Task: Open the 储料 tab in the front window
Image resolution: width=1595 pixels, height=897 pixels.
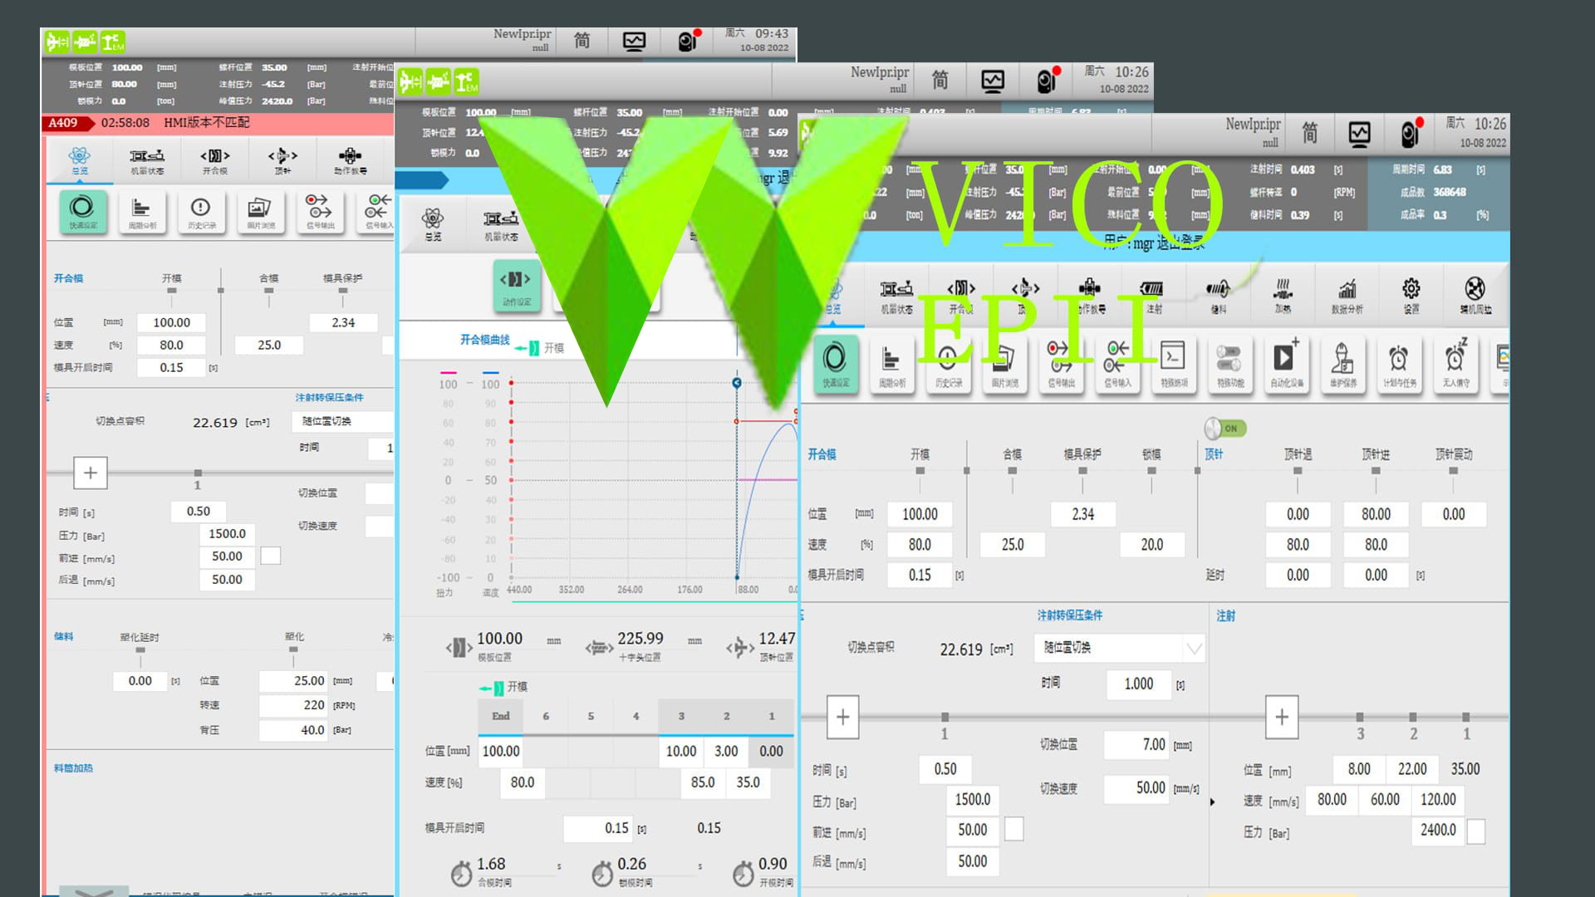Action: [1218, 296]
